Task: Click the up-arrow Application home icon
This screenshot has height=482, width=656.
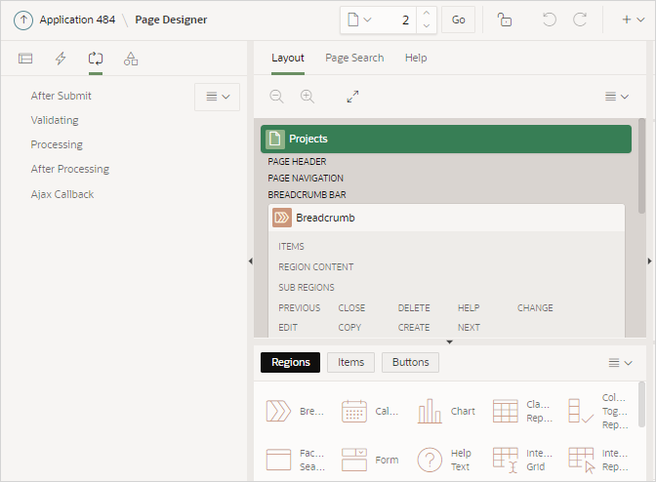Action: coord(23,20)
